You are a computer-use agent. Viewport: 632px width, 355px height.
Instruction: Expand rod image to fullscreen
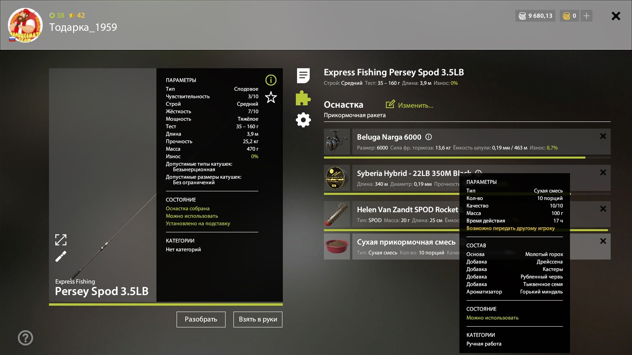(x=61, y=240)
